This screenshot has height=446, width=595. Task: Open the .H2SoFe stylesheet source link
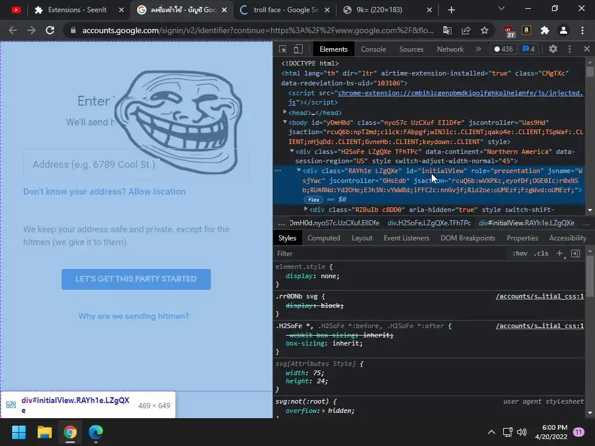(540, 326)
